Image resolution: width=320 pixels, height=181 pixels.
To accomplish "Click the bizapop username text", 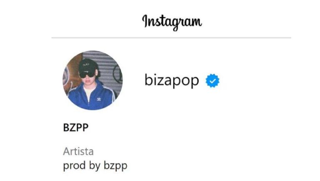I will coord(172,80).
